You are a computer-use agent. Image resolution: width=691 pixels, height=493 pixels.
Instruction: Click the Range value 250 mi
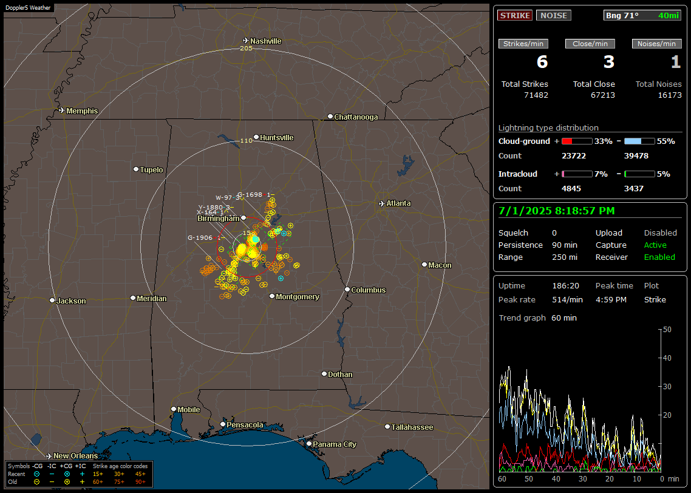point(565,257)
